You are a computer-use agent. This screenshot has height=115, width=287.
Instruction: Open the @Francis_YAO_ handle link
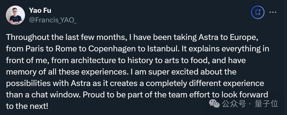pos(52,20)
